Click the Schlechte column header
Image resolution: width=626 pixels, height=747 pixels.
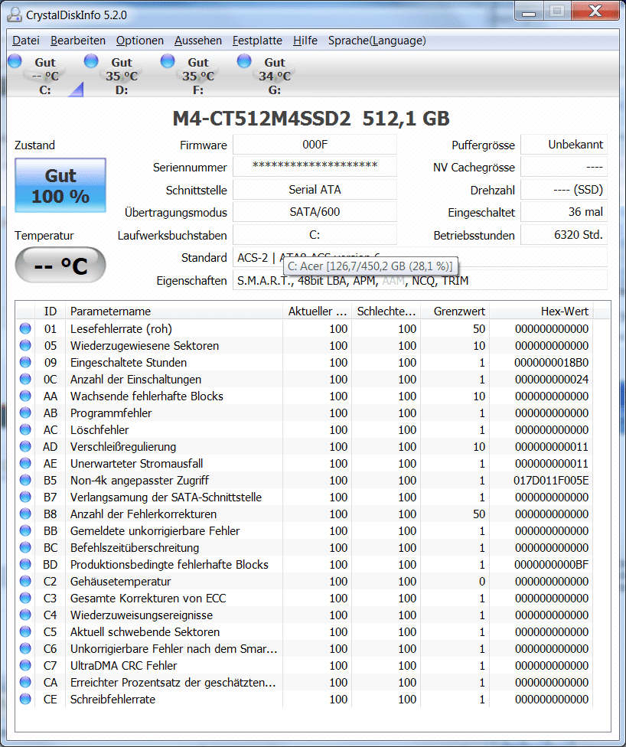pos(386,311)
